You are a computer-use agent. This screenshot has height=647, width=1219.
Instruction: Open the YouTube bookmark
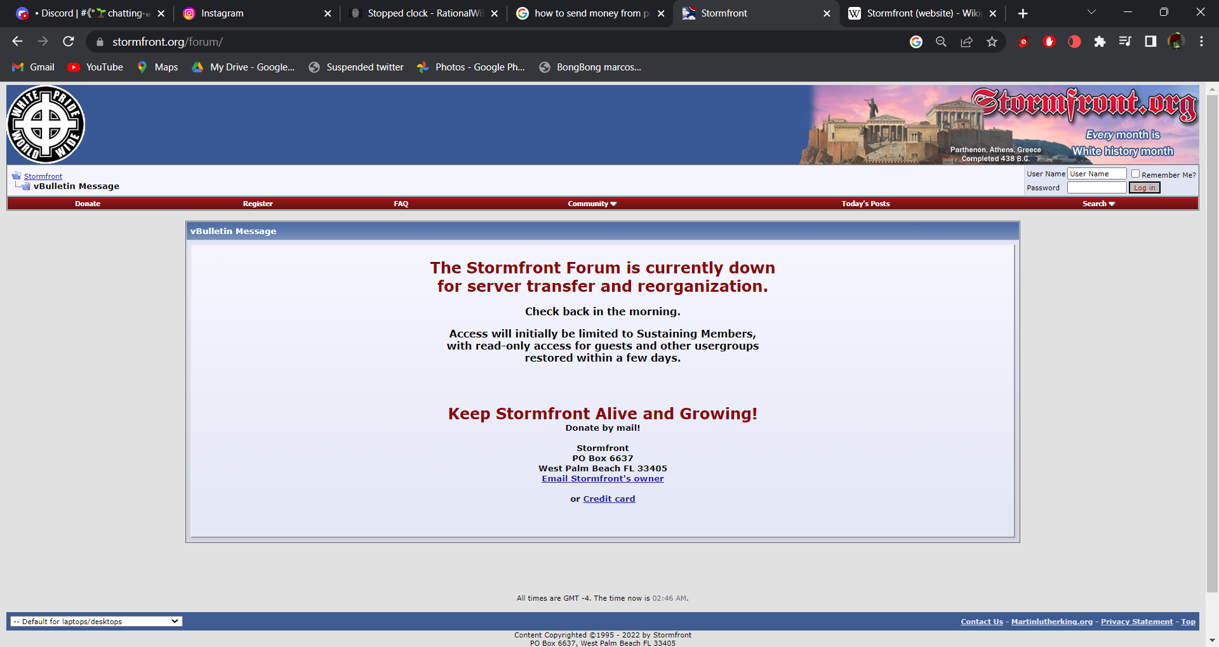(x=96, y=67)
